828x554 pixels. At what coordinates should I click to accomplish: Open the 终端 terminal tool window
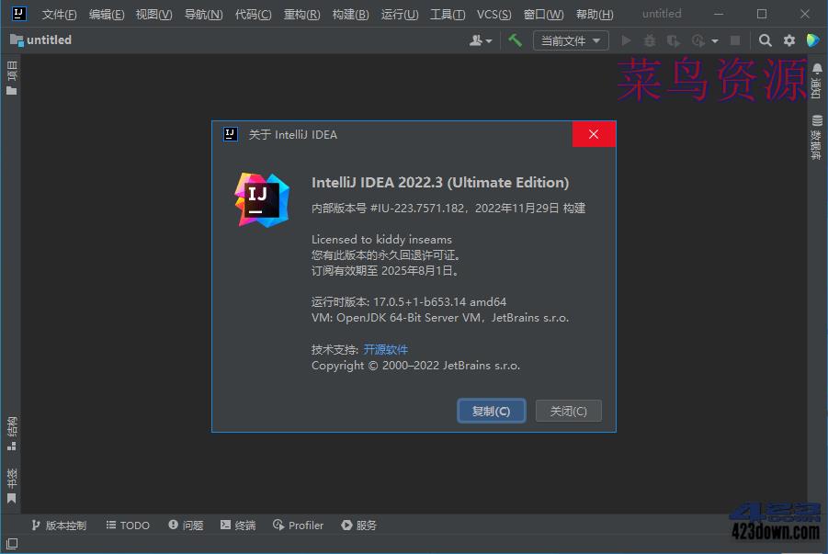pyautogui.click(x=237, y=525)
